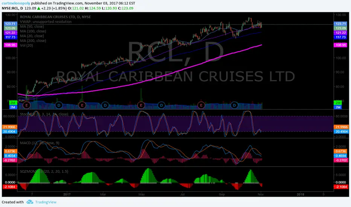
Task: Click the 2017 label on the time axis
Action: [67, 195]
